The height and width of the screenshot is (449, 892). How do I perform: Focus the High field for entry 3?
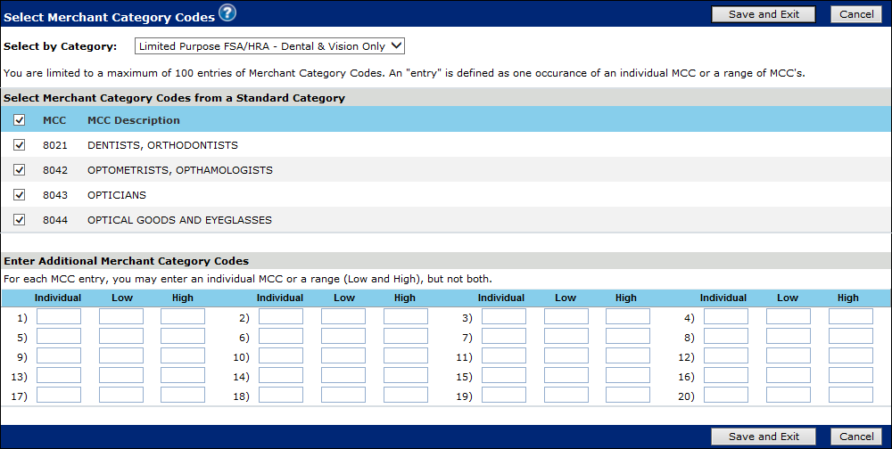pos(627,316)
